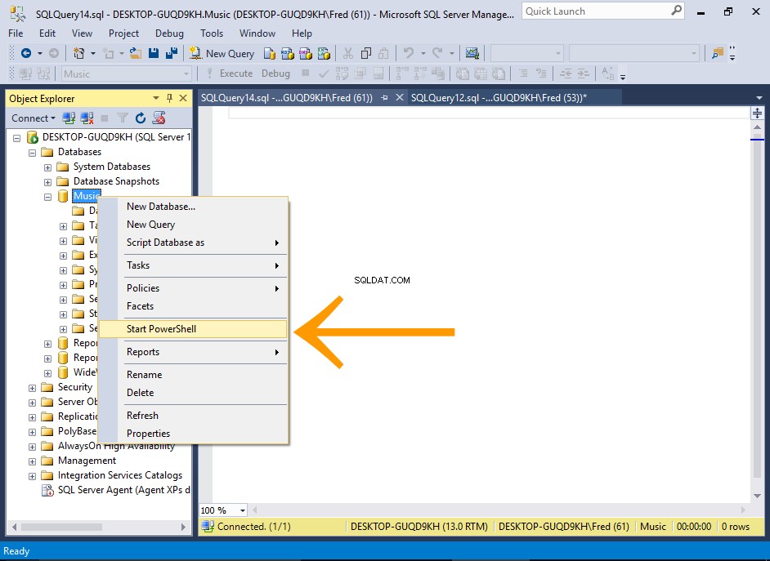Open Tasks submenu in context menu
The width and height of the screenshot is (770, 561).
[x=193, y=265]
